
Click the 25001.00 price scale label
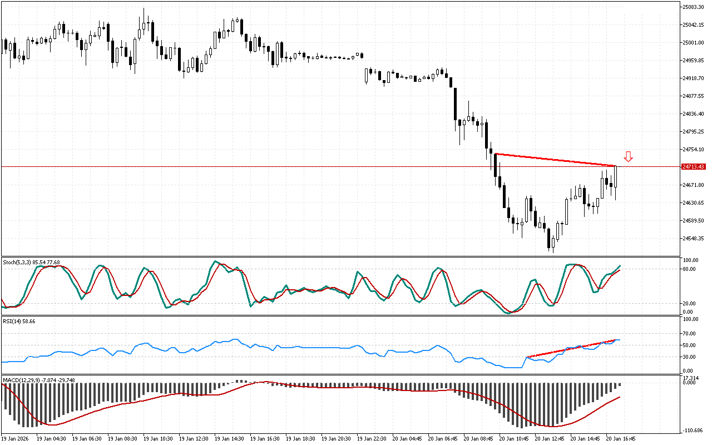pyautogui.click(x=693, y=43)
